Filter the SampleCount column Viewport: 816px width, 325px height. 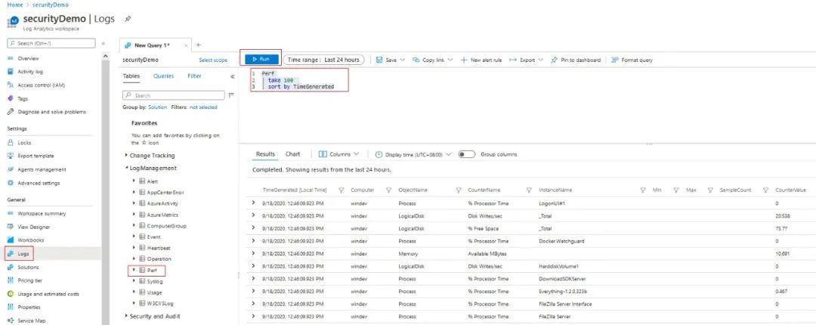point(765,190)
